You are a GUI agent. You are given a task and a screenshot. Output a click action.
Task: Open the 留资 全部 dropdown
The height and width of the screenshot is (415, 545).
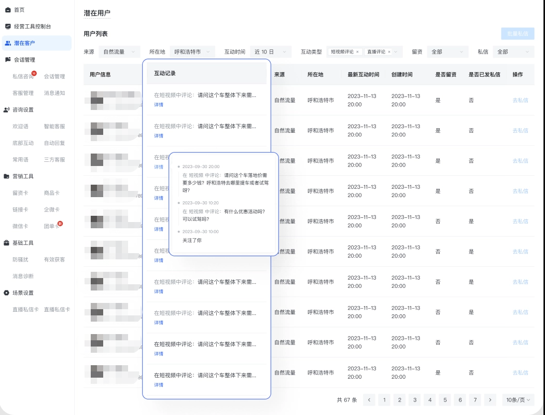[x=448, y=52]
